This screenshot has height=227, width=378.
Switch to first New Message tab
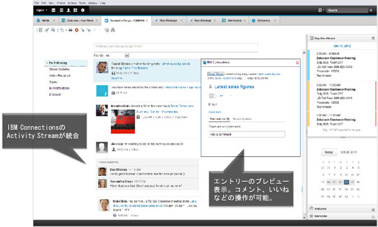tap(168, 21)
